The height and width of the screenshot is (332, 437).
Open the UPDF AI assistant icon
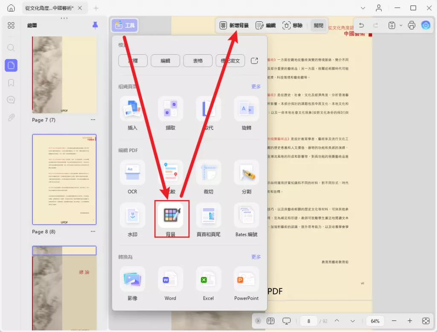click(x=426, y=25)
